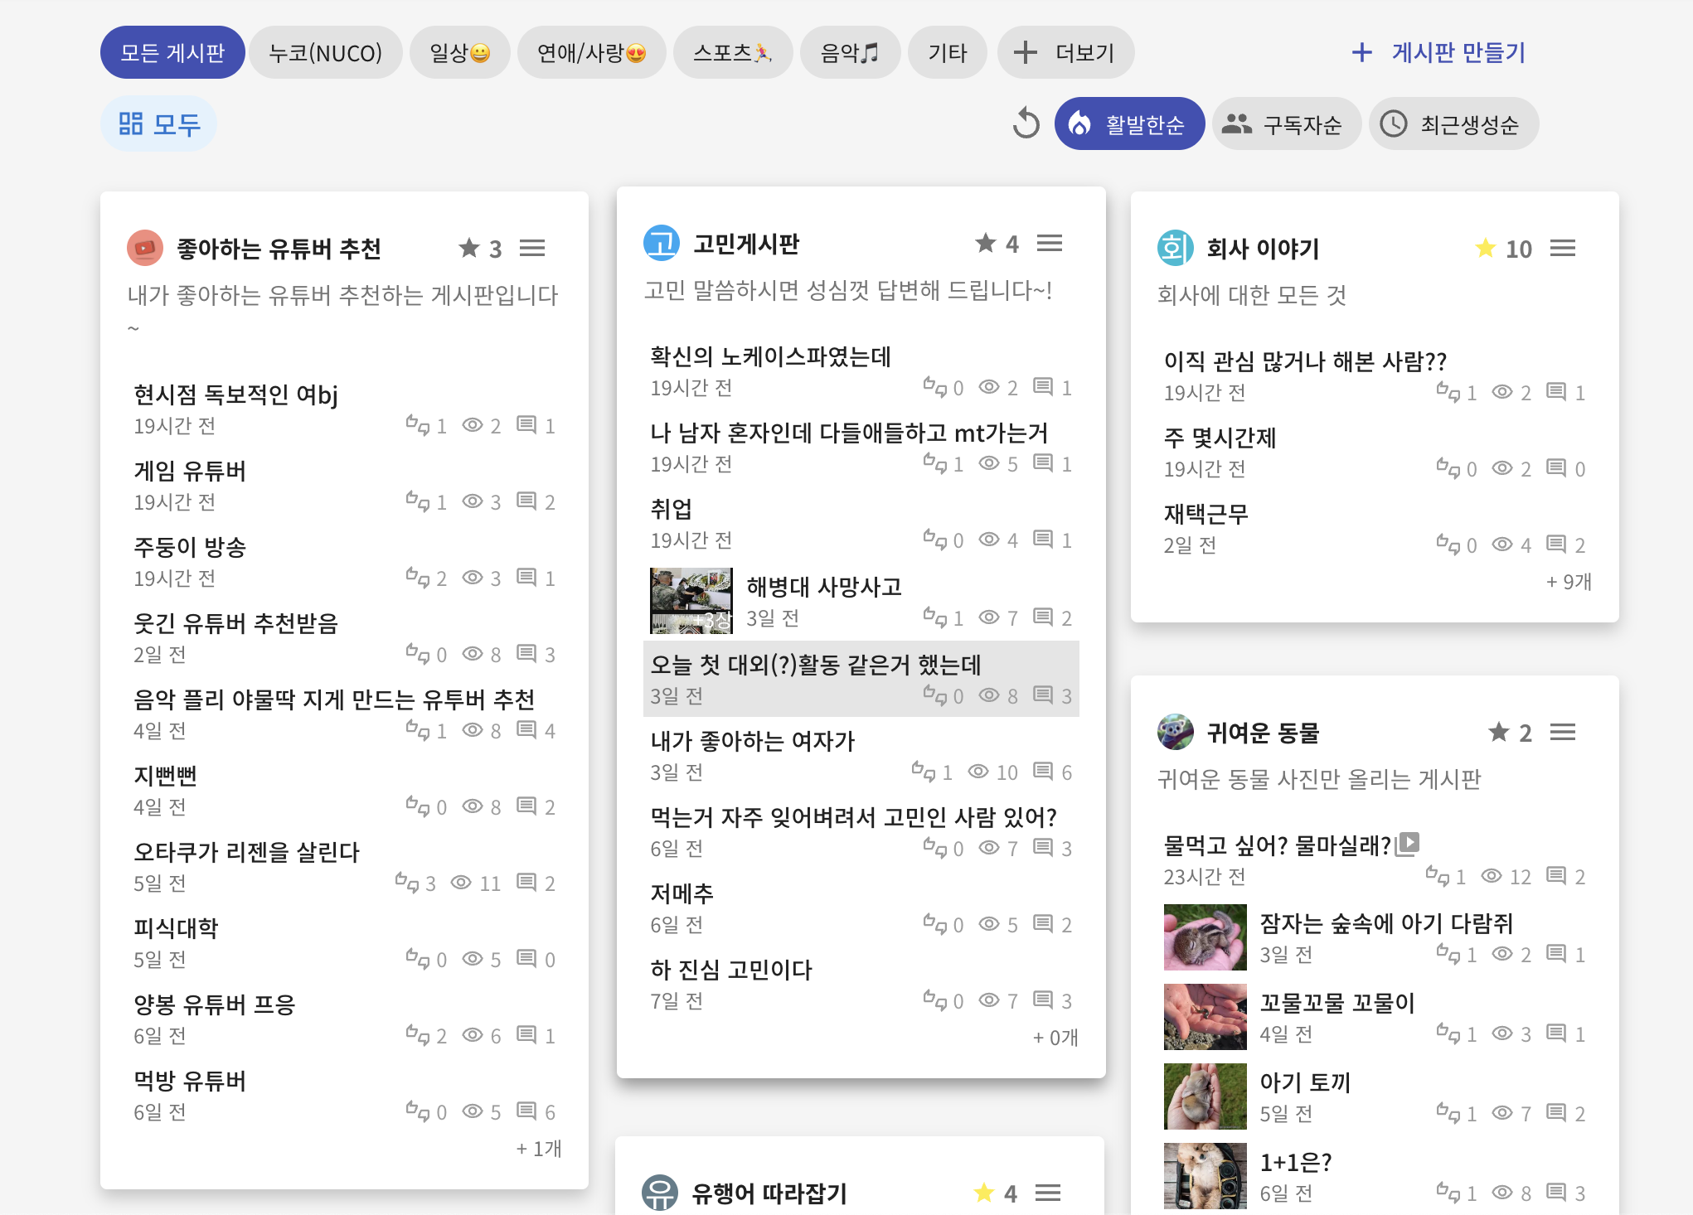Expand the +9개 posts in 회사 이야기

[1569, 582]
